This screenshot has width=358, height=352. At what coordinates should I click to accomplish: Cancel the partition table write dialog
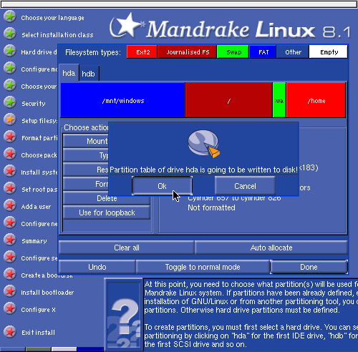click(245, 186)
